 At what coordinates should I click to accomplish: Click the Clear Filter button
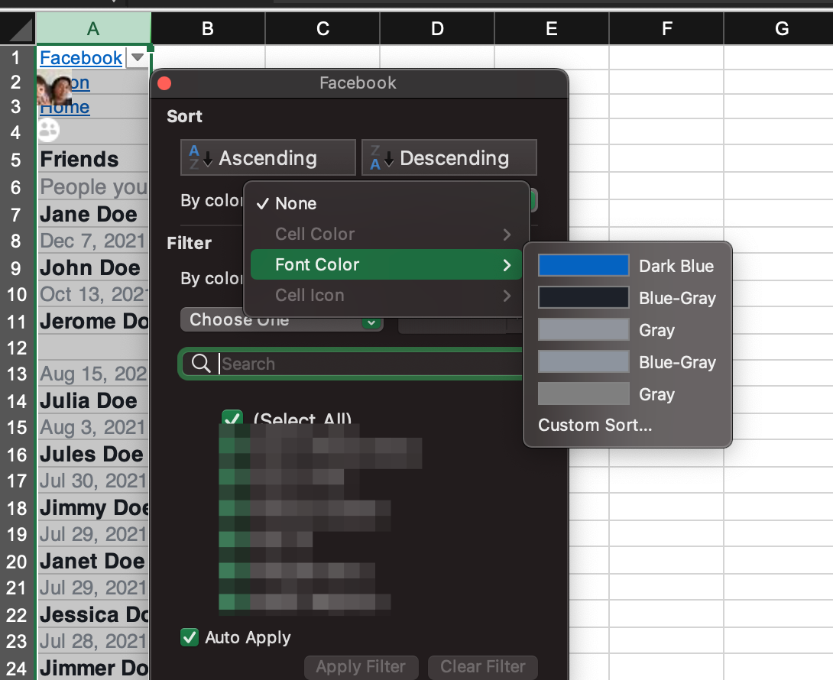(x=483, y=667)
